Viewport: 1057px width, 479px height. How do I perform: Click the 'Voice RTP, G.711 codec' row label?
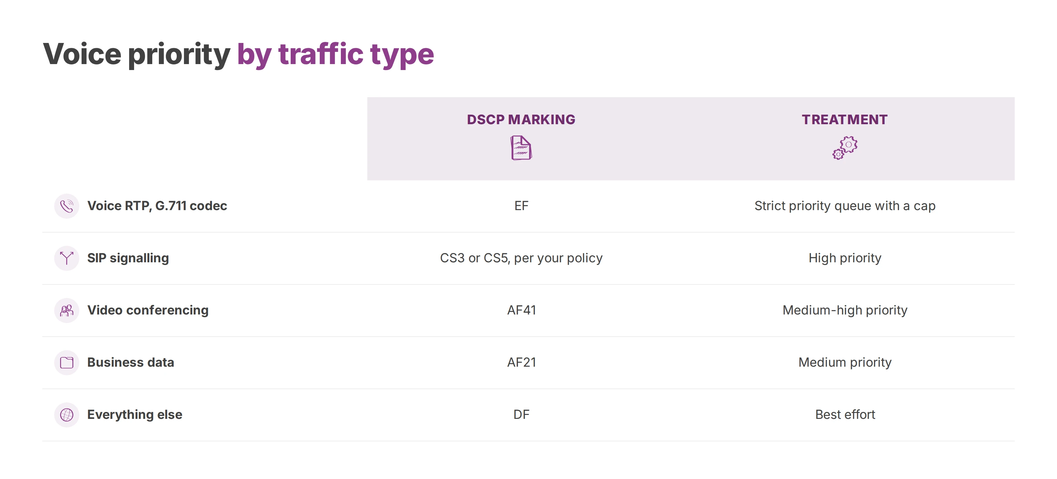coord(157,205)
